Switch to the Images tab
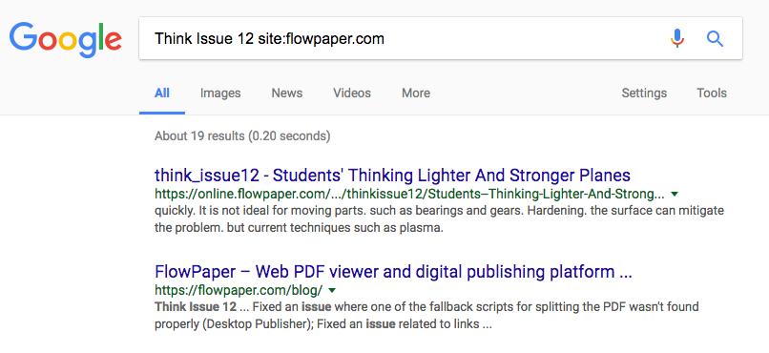 coord(220,93)
